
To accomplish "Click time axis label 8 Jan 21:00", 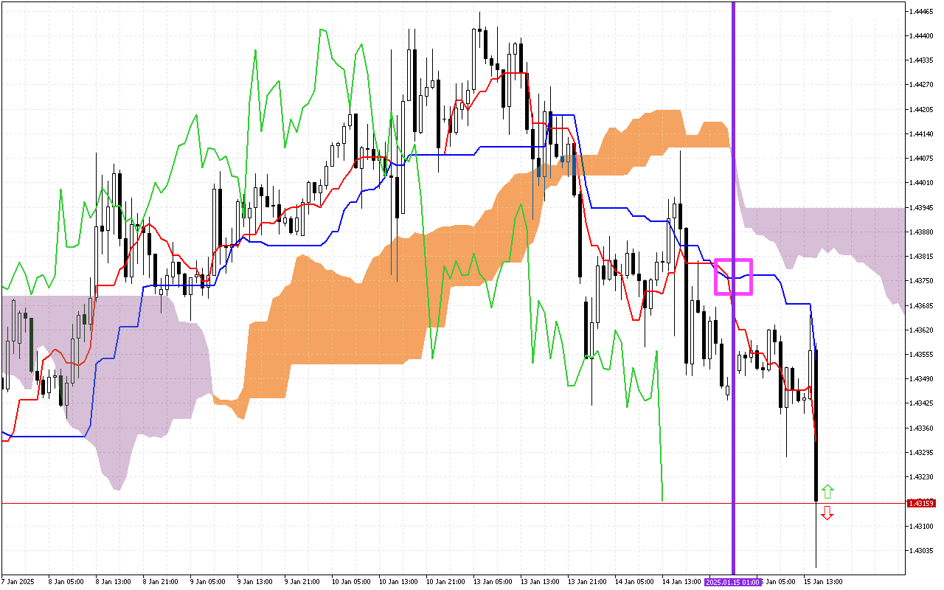I will click(x=161, y=582).
